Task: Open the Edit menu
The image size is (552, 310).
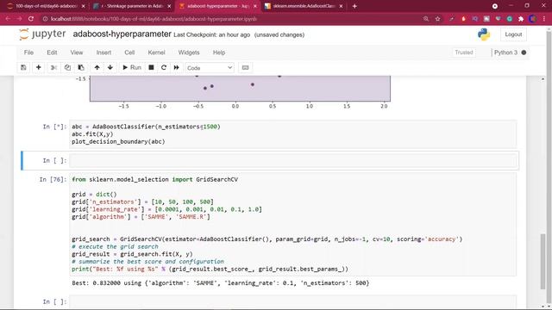Action: 52,53
